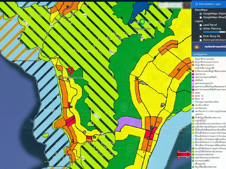Click the department emblem logo
Screen dimensions: 226x169
pos(197,47)
